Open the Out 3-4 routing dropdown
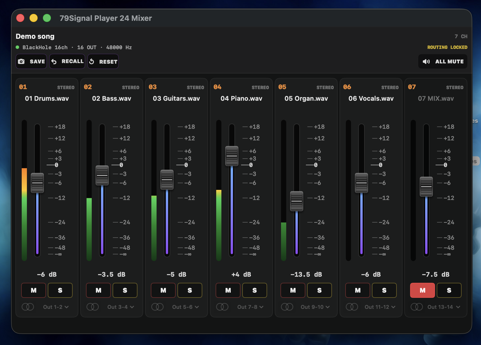Image resolution: width=481 pixels, height=345 pixels. 121,307
